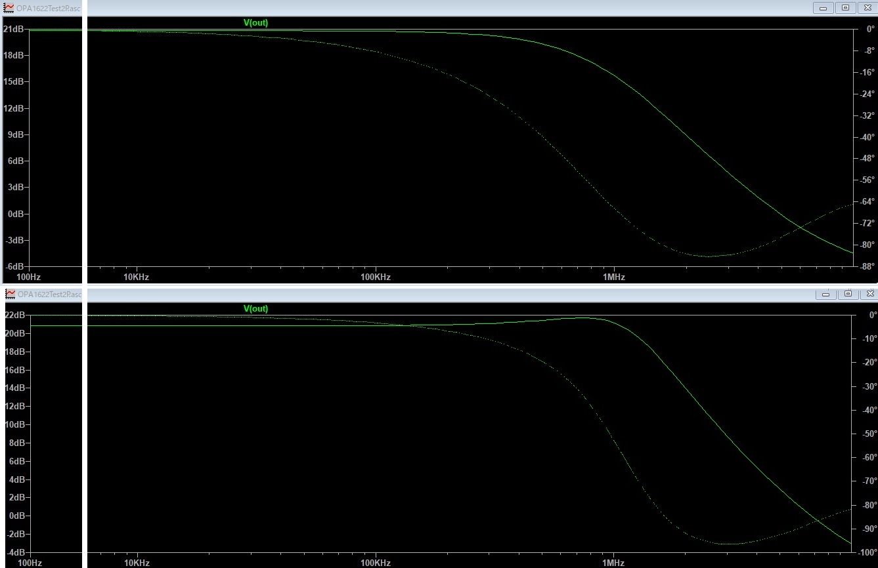
Task: Click the 22dB magnitude axis label
Action: pos(14,315)
